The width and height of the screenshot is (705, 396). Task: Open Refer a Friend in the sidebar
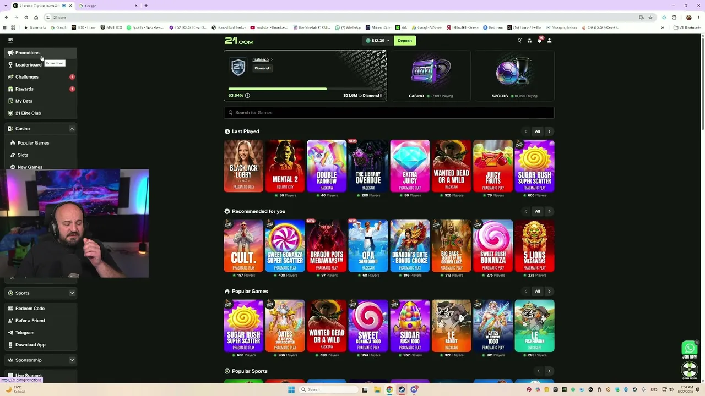pyautogui.click(x=41, y=321)
